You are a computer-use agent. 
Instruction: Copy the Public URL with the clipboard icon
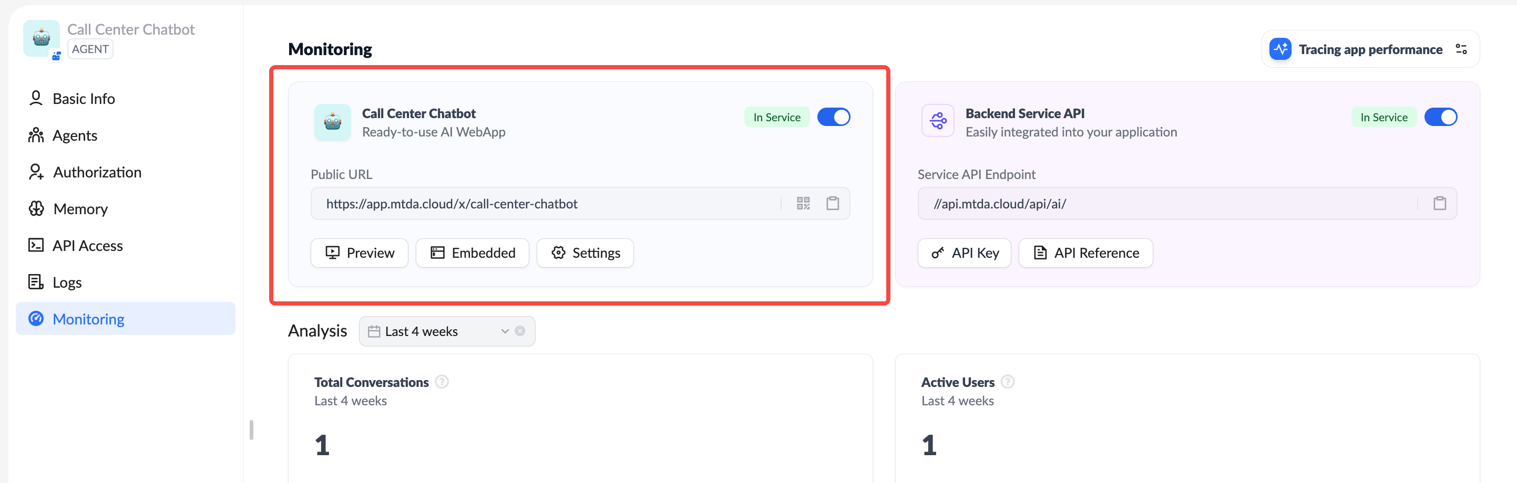(833, 203)
